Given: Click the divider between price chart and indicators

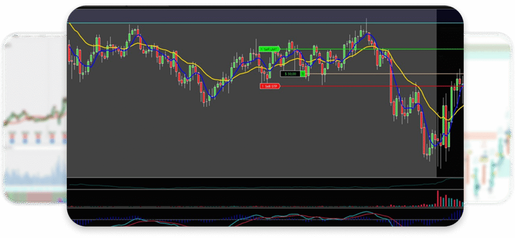Looking at the screenshot, I should pyautogui.click(x=251, y=178).
